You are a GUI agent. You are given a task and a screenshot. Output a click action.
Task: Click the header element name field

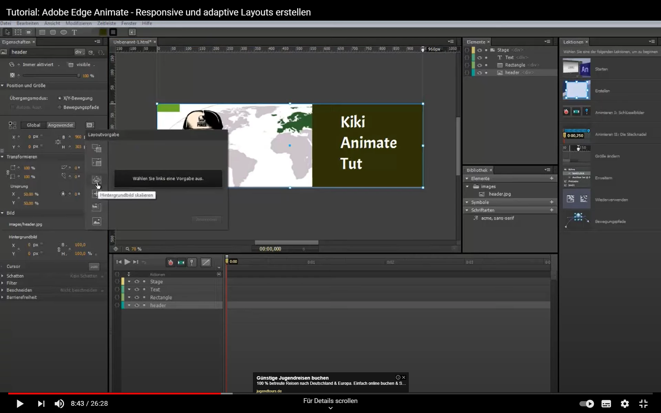click(x=41, y=52)
